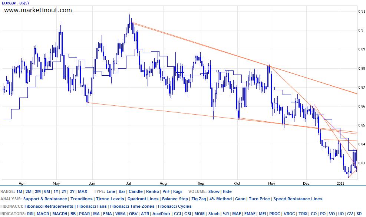Image resolution: width=366 pixels, height=217 pixels.
Task: Visit the www.marketinout.com link
Action: click(x=37, y=10)
